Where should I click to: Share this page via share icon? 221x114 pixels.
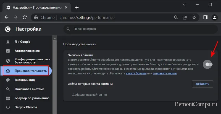(185, 17)
